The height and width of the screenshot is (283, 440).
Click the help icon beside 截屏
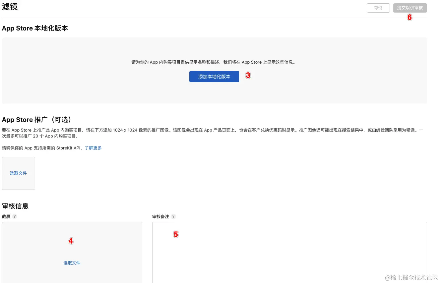15,216
